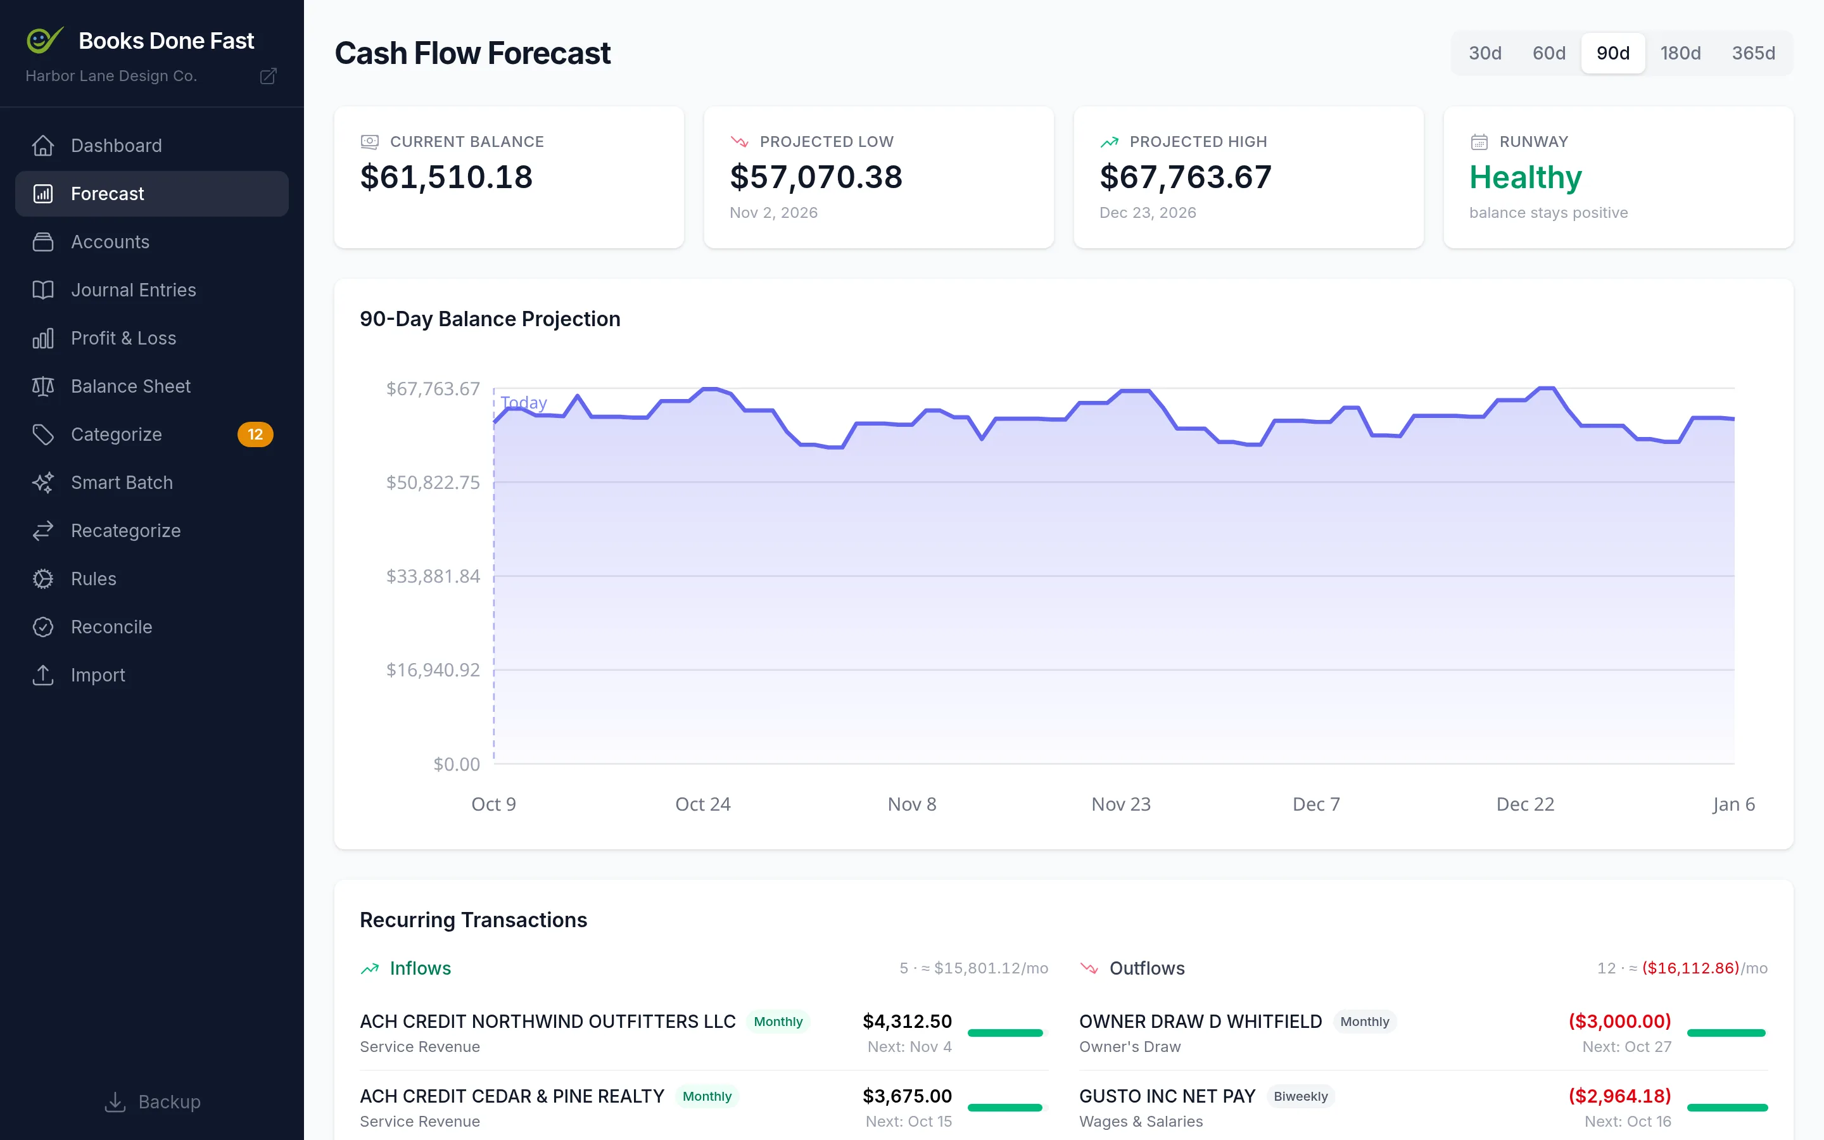The width and height of the screenshot is (1824, 1140).
Task: Click the Import upload icon
Action: [43, 676]
